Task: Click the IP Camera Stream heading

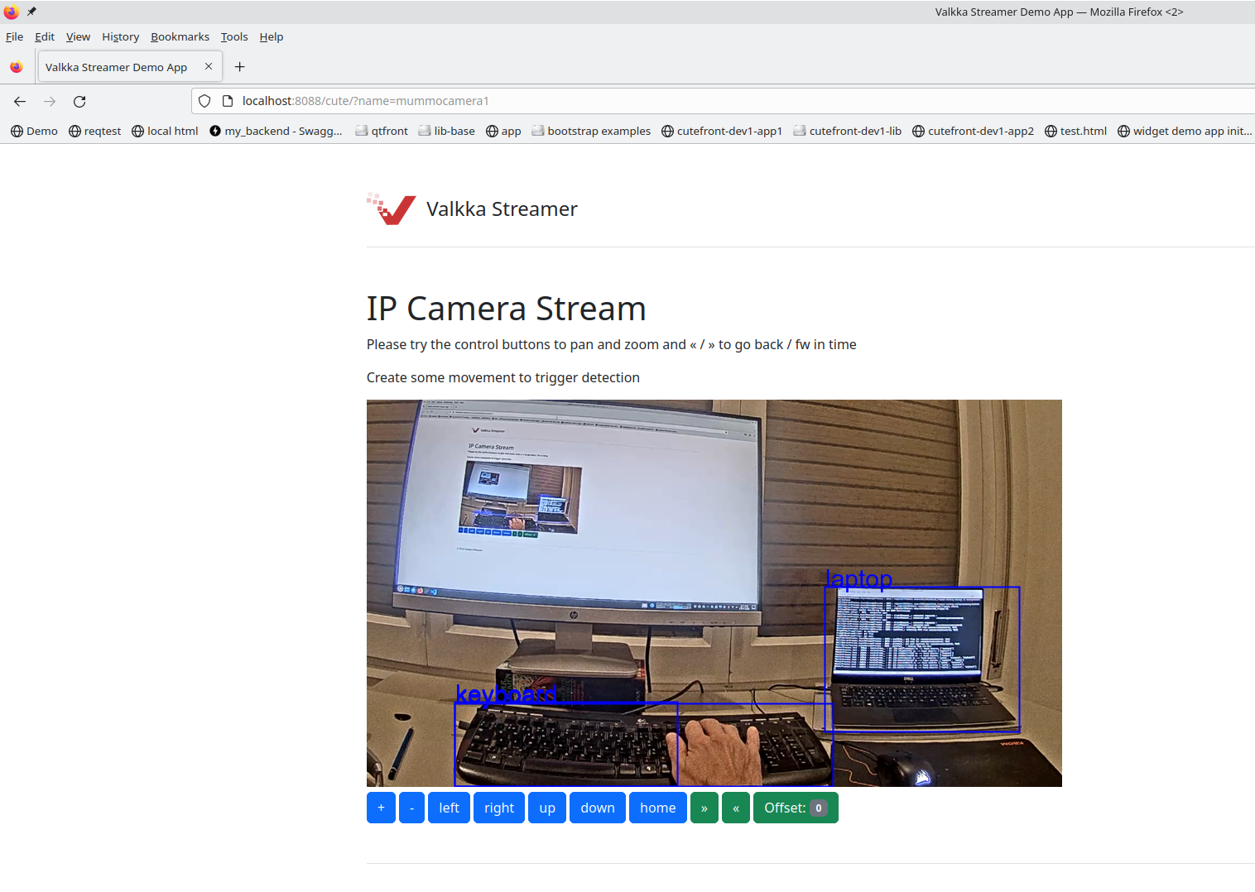Action: pyautogui.click(x=506, y=309)
